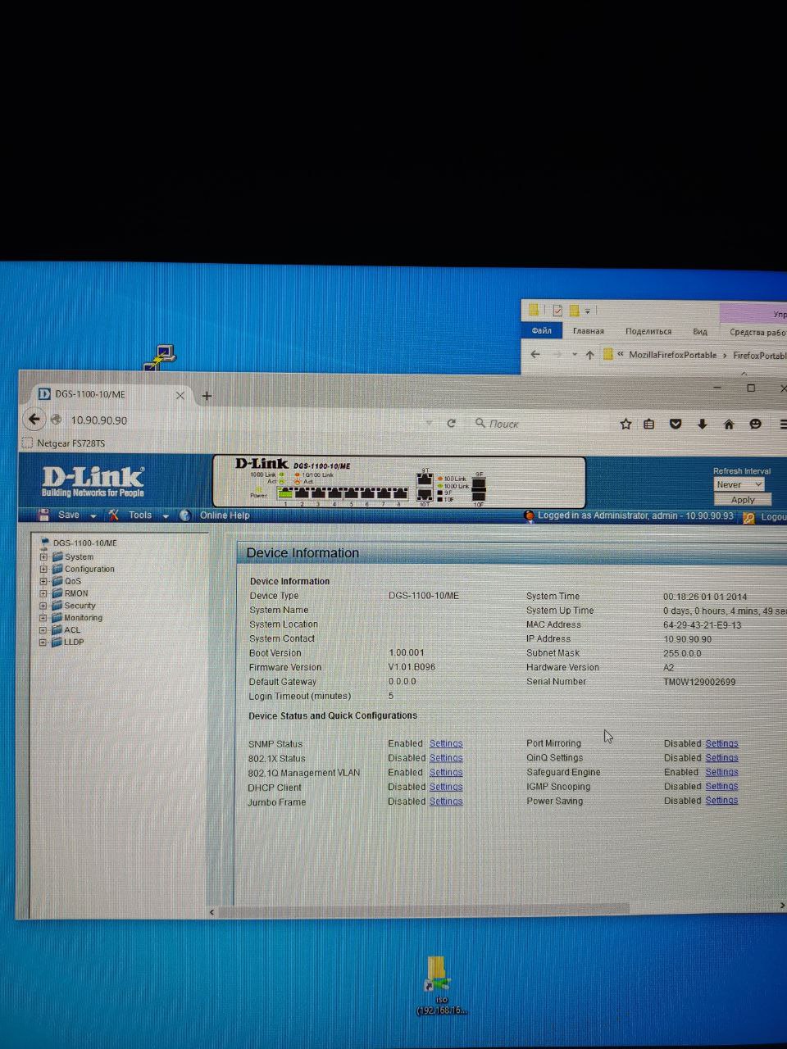Screen dimensions: 787x1049
Task: Open Jumbo Frame Settings link
Action: (x=446, y=802)
